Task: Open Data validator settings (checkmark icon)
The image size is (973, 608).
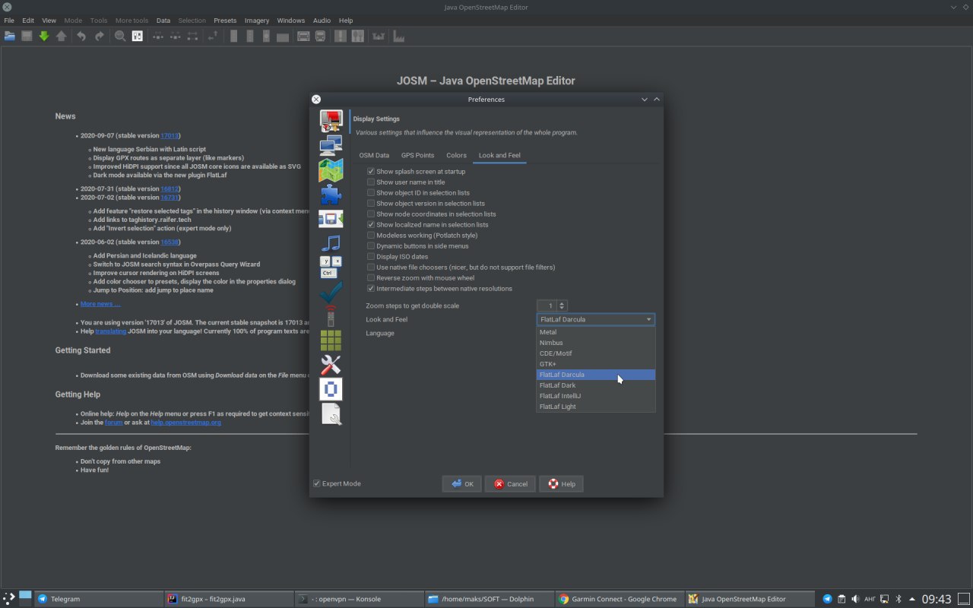Action: (331, 292)
